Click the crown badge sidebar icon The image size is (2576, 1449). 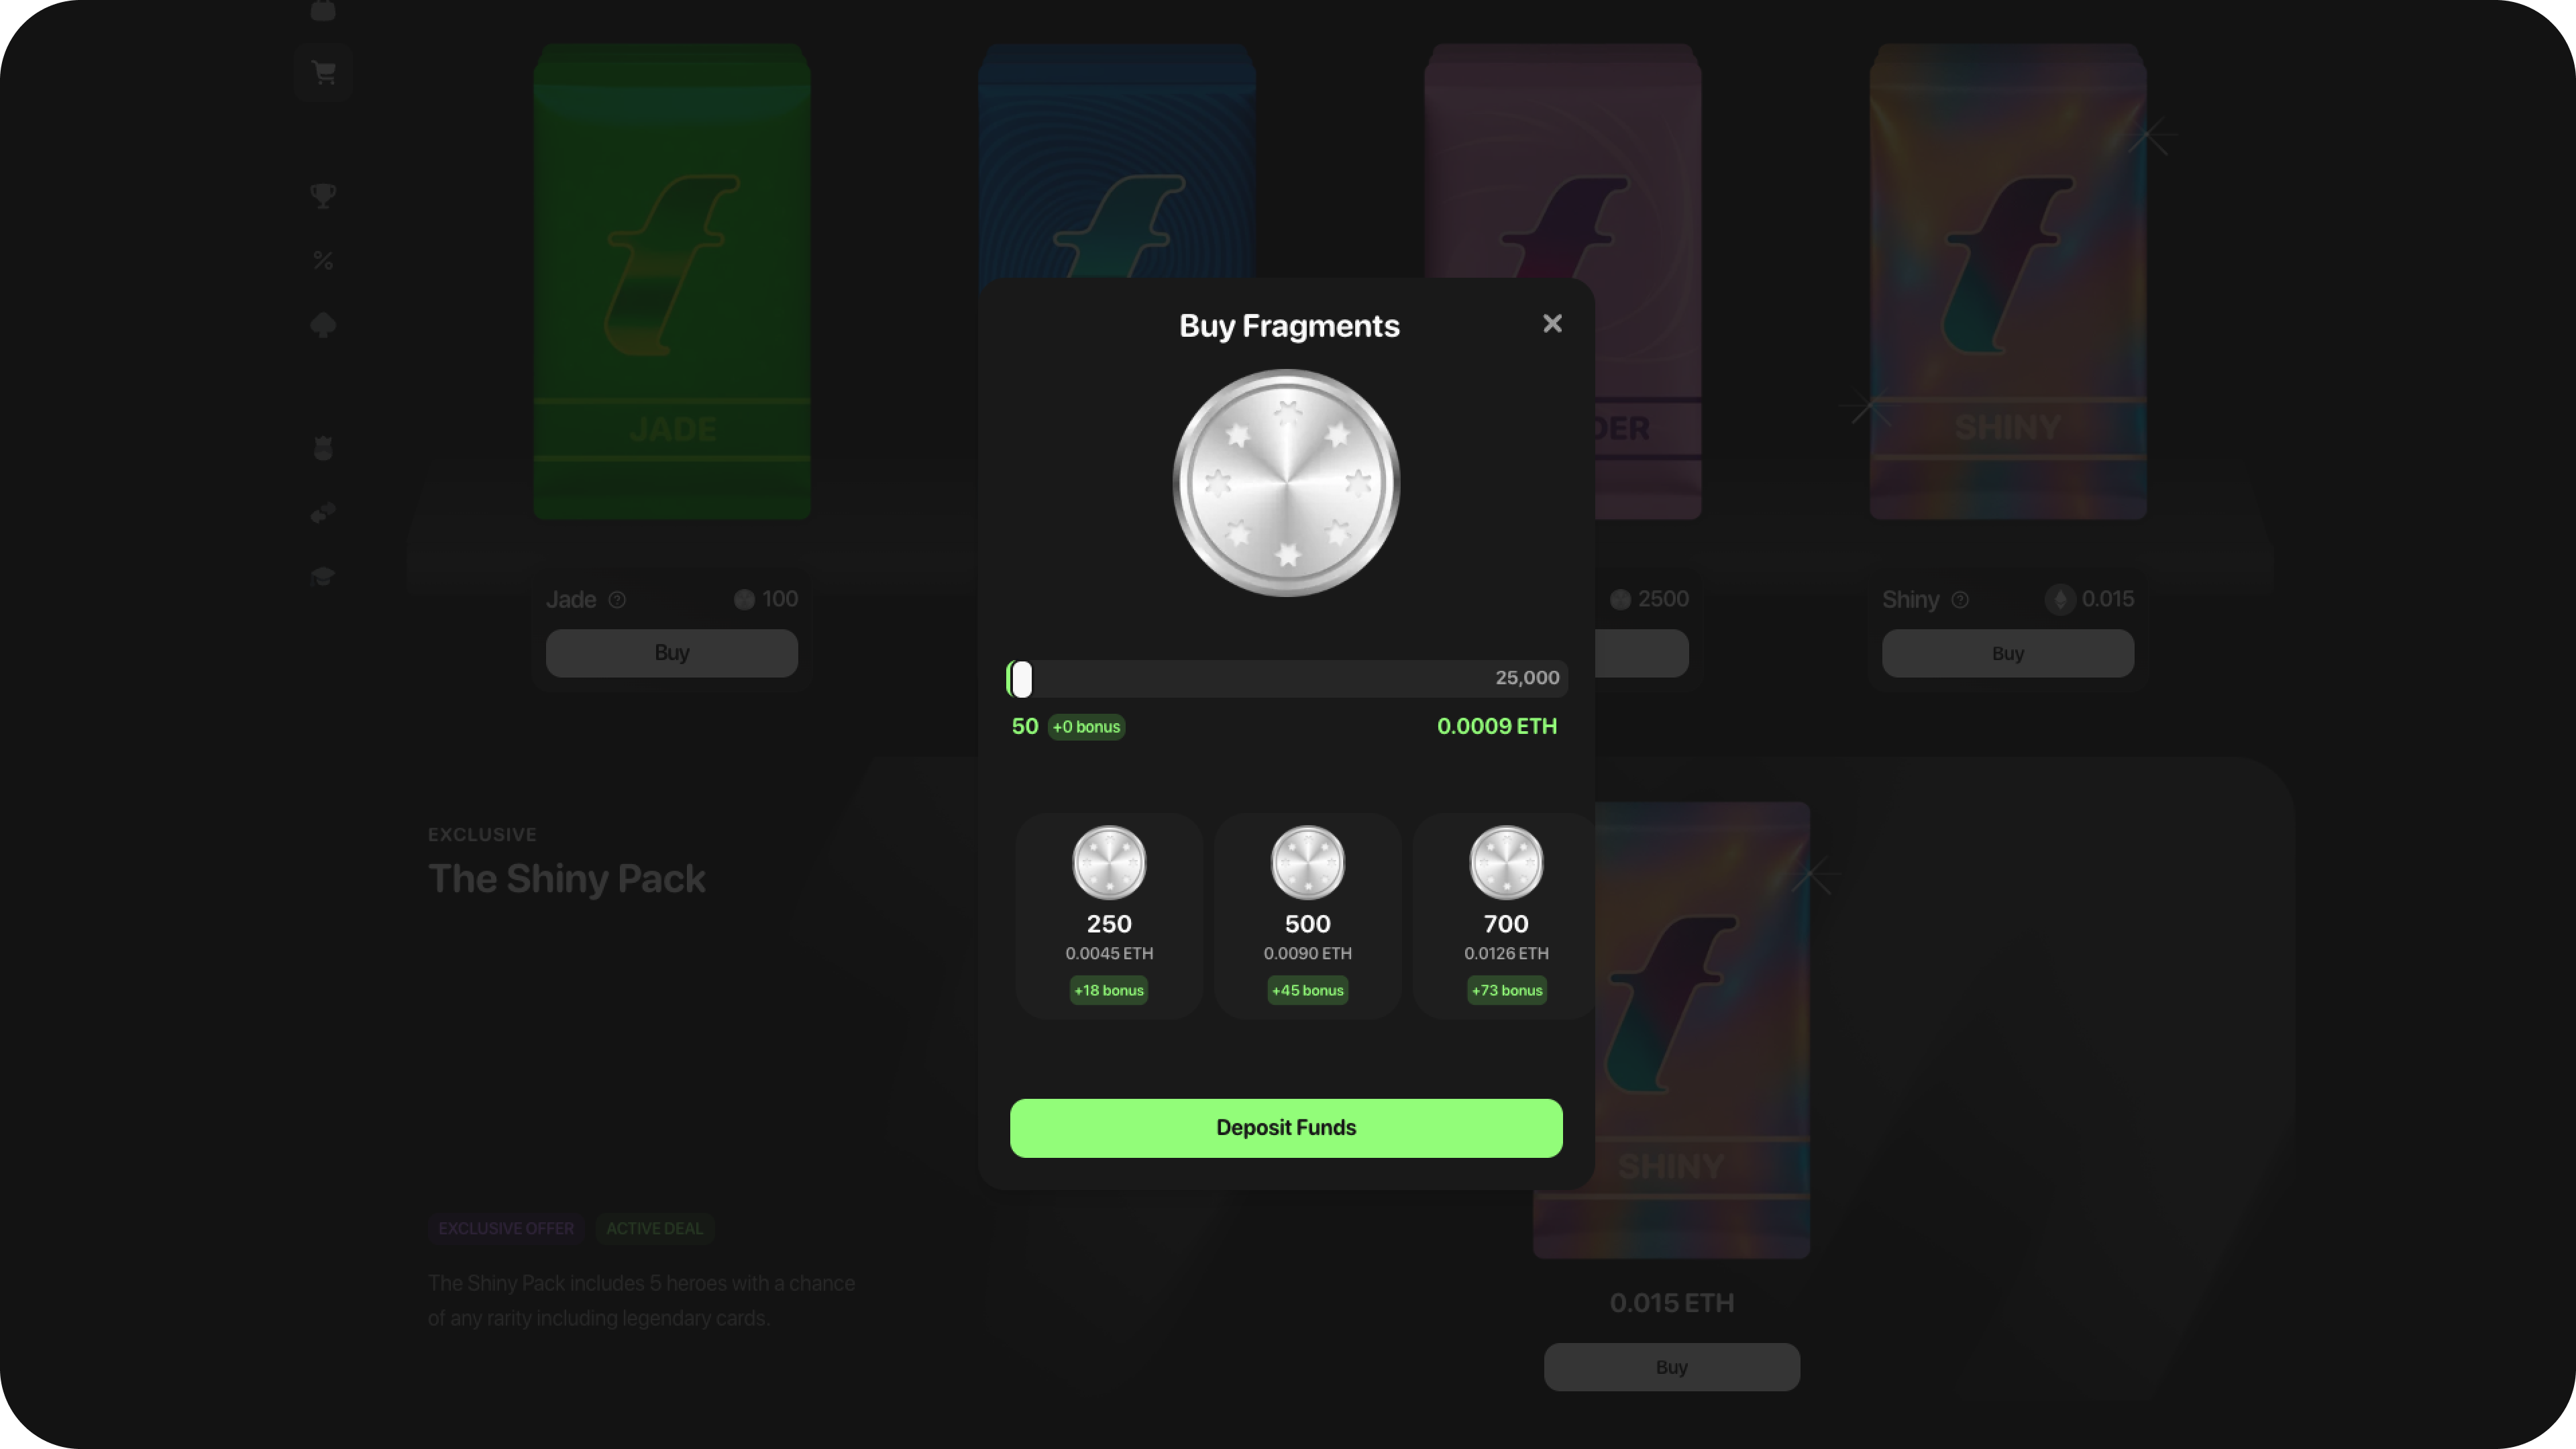coord(323,449)
